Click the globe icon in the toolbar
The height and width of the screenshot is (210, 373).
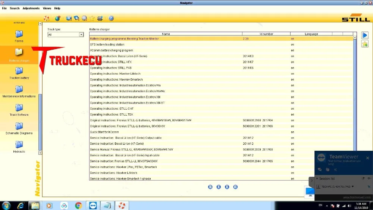[x=57, y=18]
